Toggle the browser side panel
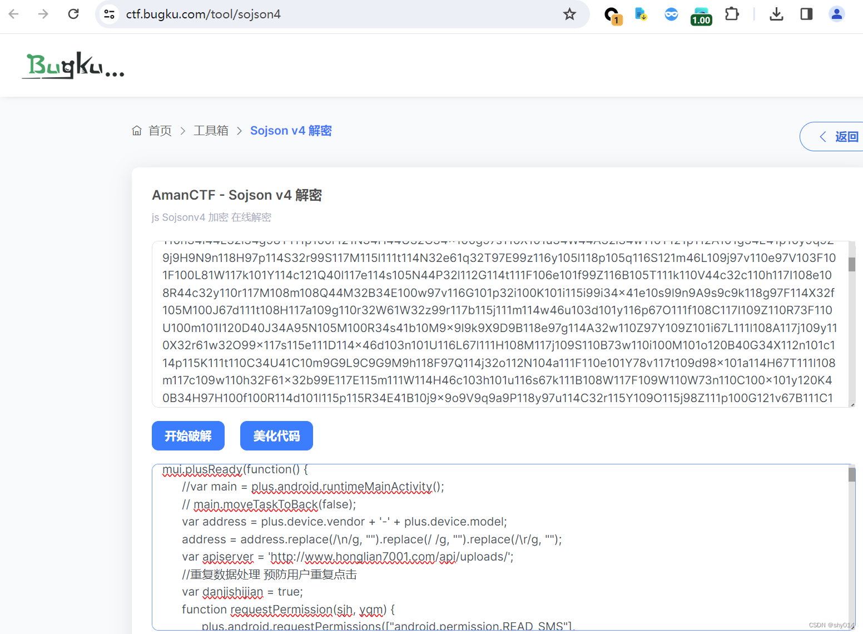Viewport: 863px width, 634px height. coord(806,14)
